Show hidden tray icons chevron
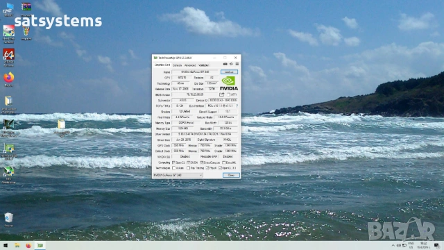Viewport: 444px width, 250px height. [x=393, y=245]
